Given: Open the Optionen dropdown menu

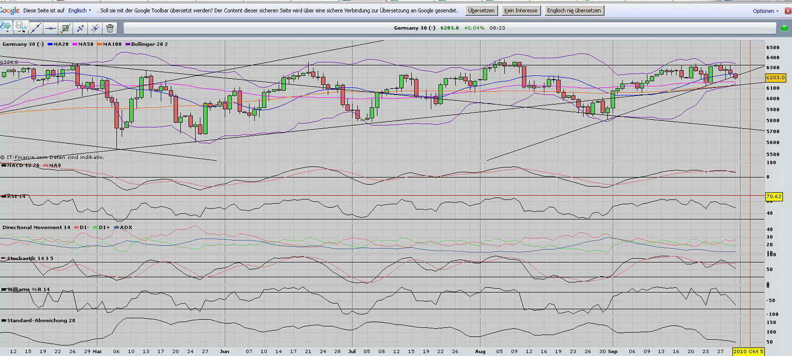Looking at the screenshot, I should 765,11.
